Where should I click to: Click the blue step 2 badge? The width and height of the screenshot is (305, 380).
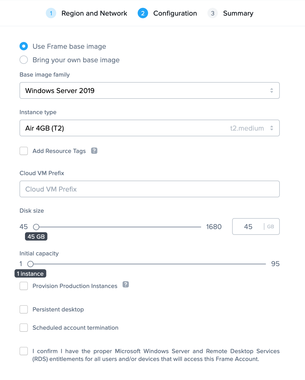coord(143,13)
